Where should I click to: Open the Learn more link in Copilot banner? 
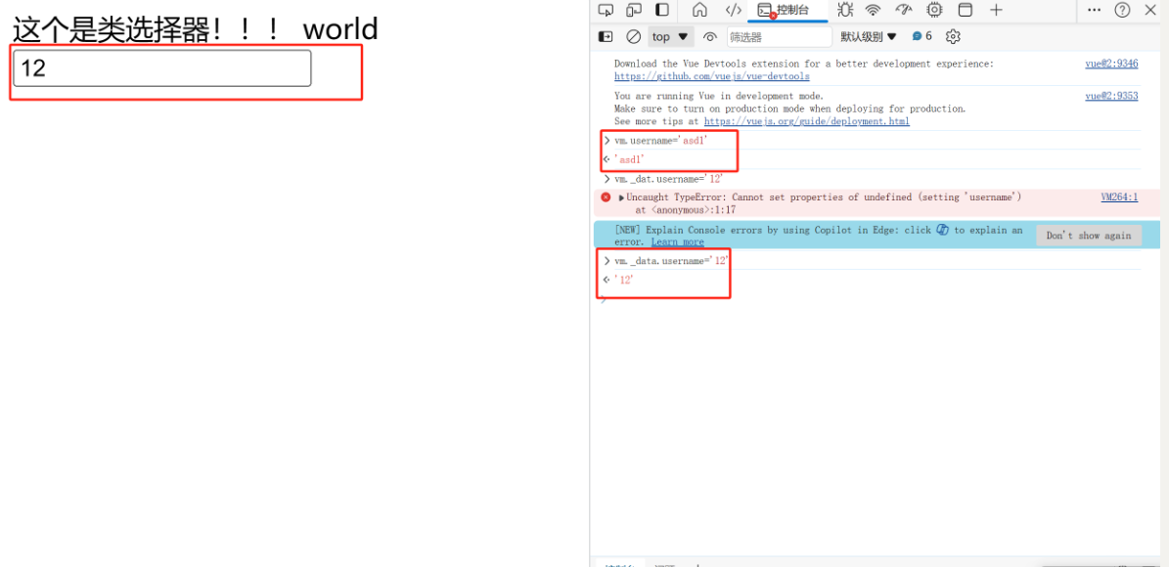[677, 241]
